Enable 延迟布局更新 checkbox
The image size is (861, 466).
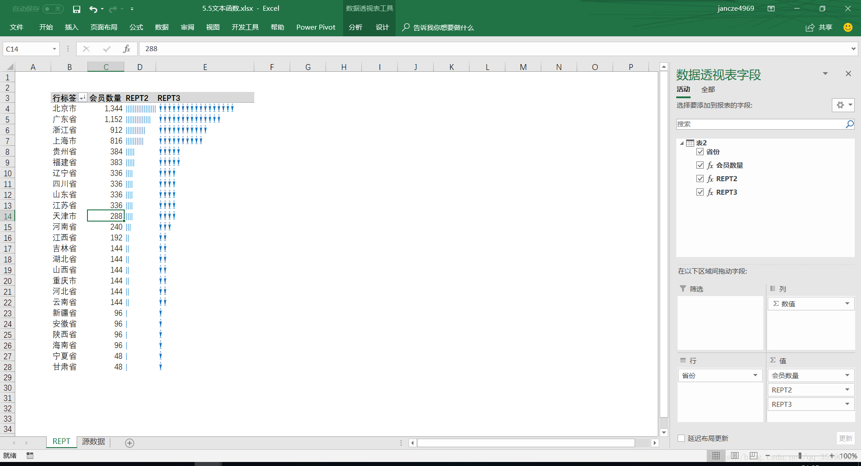click(681, 438)
